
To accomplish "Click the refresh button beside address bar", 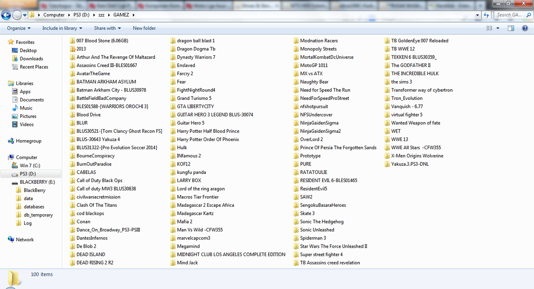I will [486, 15].
